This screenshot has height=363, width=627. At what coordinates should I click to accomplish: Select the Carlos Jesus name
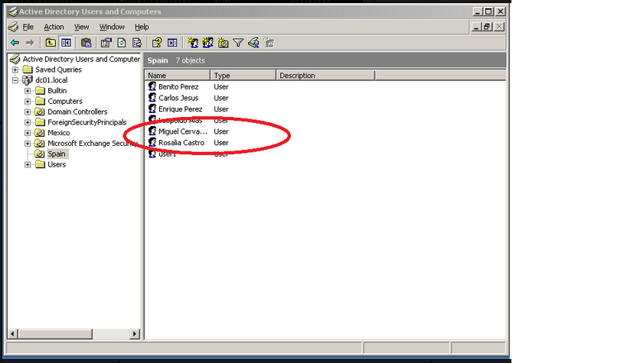click(178, 98)
